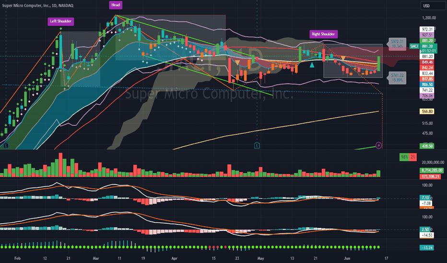447x263 pixels.
Task: Click the 2.50 indicator value label
Action: pos(425,230)
